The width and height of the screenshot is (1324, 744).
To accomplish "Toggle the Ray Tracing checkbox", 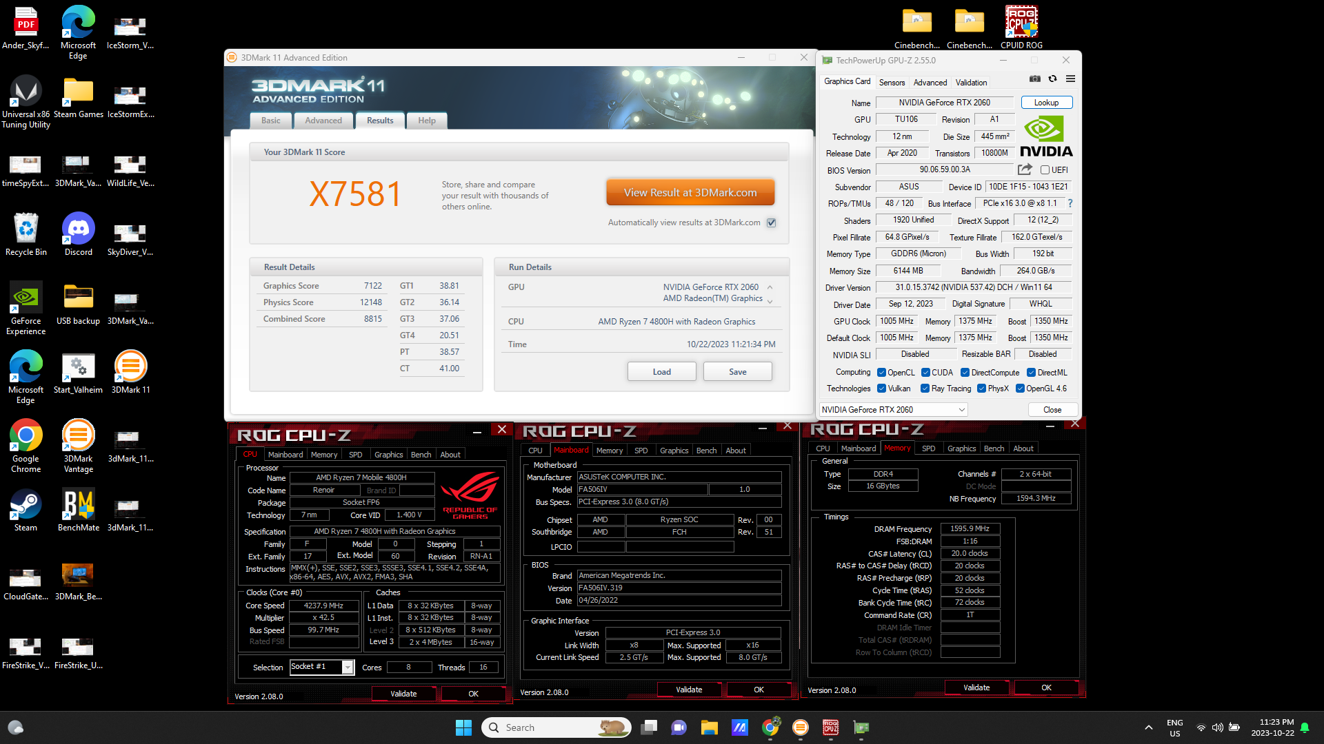I will pos(925,389).
